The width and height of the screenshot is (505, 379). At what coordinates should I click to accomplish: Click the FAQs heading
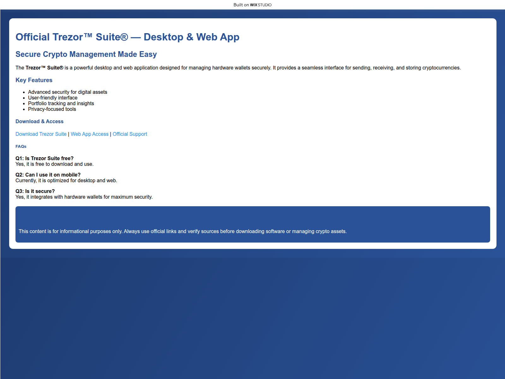pos(21,147)
